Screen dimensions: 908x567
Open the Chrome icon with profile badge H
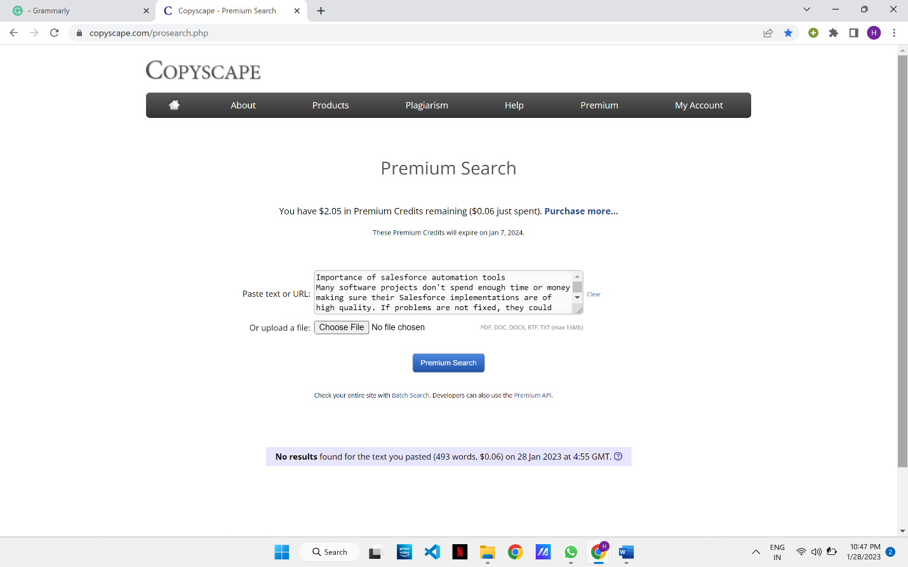(x=599, y=551)
